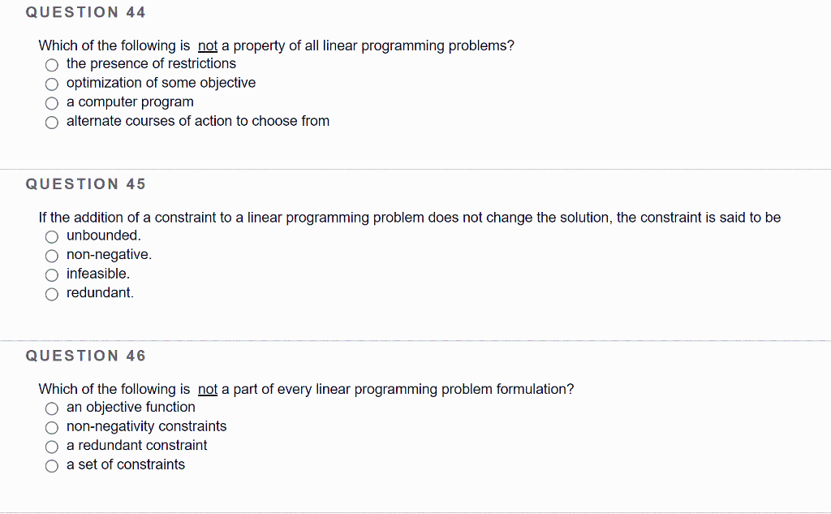Select "unbounded" for Question 45
This screenshot has height=514, width=831.
coord(51,236)
